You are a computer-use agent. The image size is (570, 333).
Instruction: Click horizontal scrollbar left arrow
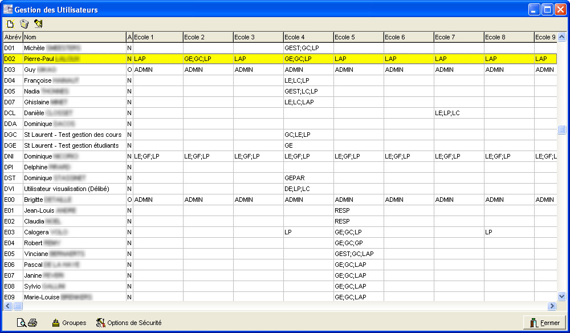[x=8, y=306]
